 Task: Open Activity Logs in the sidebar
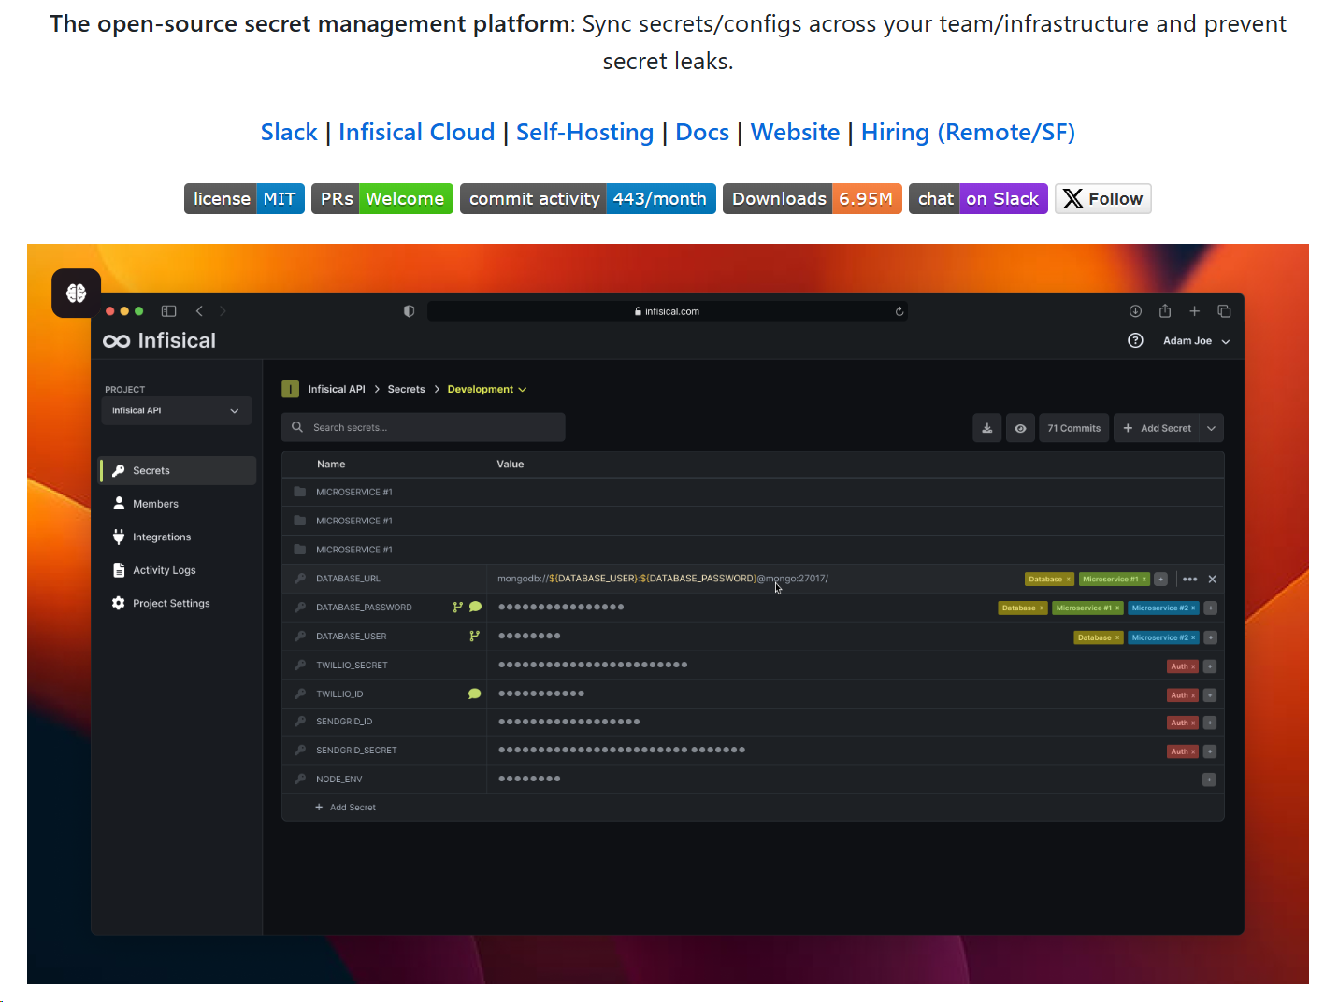tap(154, 570)
